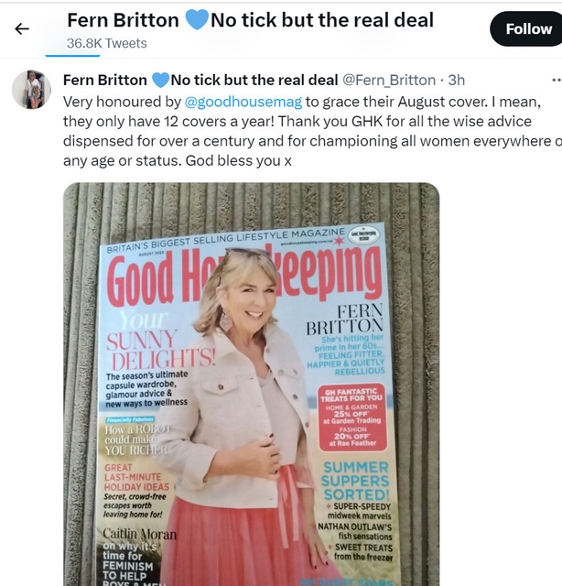Click the Caitlin Moran cover line
The image size is (562, 586).
point(140,534)
